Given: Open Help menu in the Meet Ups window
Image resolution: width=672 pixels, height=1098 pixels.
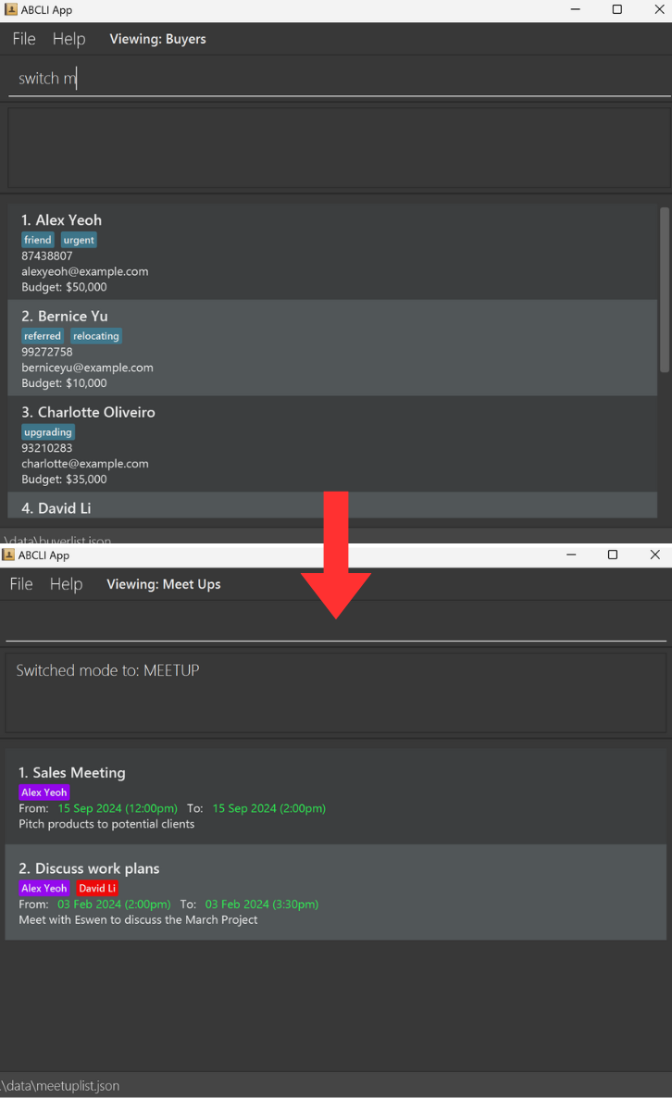Looking at the screenshot, I should (66, 584).
